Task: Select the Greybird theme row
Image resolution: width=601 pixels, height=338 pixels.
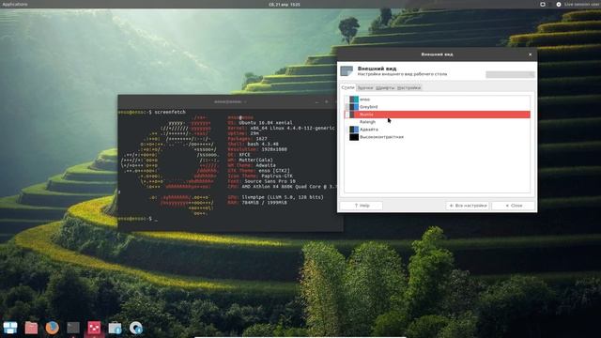Action: 437,107
